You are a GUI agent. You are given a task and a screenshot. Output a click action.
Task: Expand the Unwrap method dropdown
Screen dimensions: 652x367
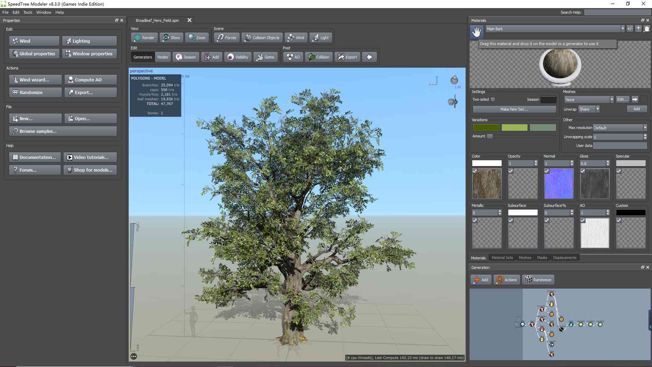click(x=598, y=109)
